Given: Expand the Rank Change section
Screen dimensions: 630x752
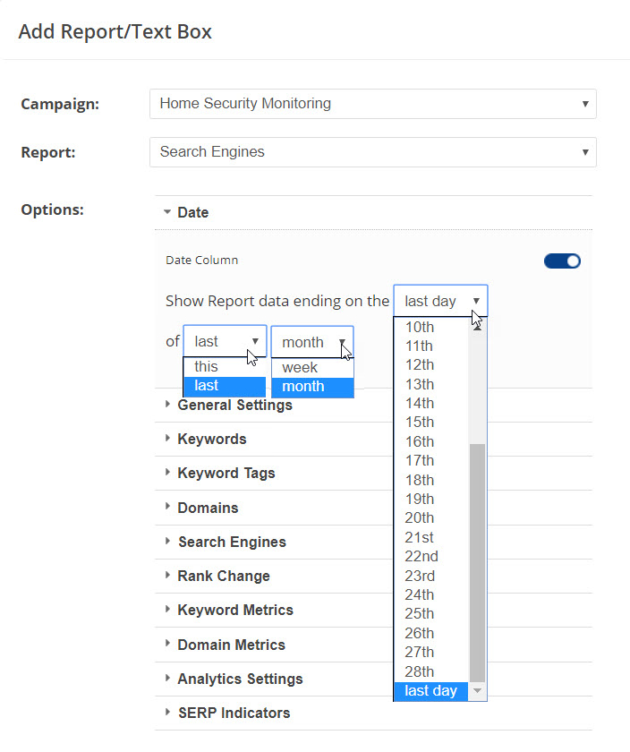Looking at the screenshot, I should [x=223, y=577].
